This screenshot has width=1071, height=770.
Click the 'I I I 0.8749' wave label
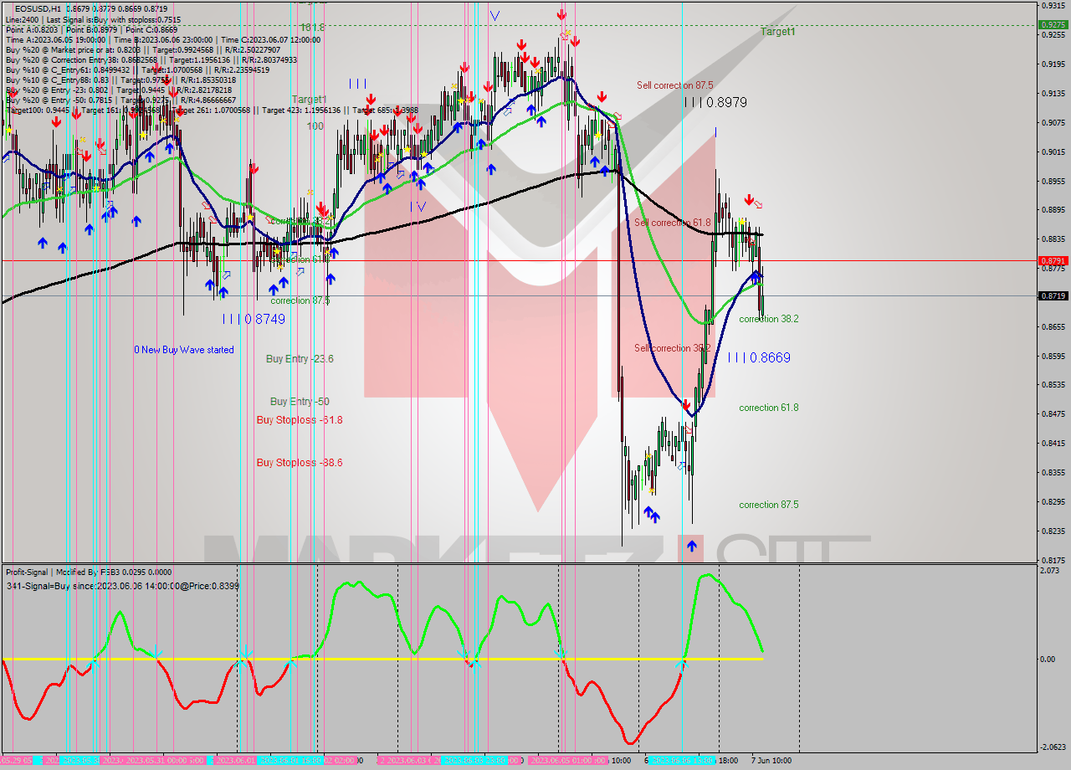[254, 319]
